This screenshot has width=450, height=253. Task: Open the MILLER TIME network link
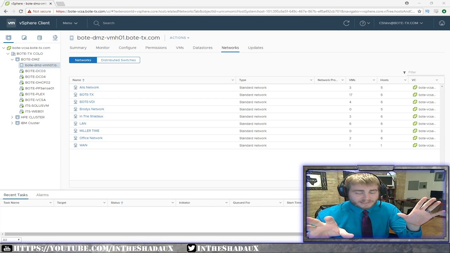point(89,131)
